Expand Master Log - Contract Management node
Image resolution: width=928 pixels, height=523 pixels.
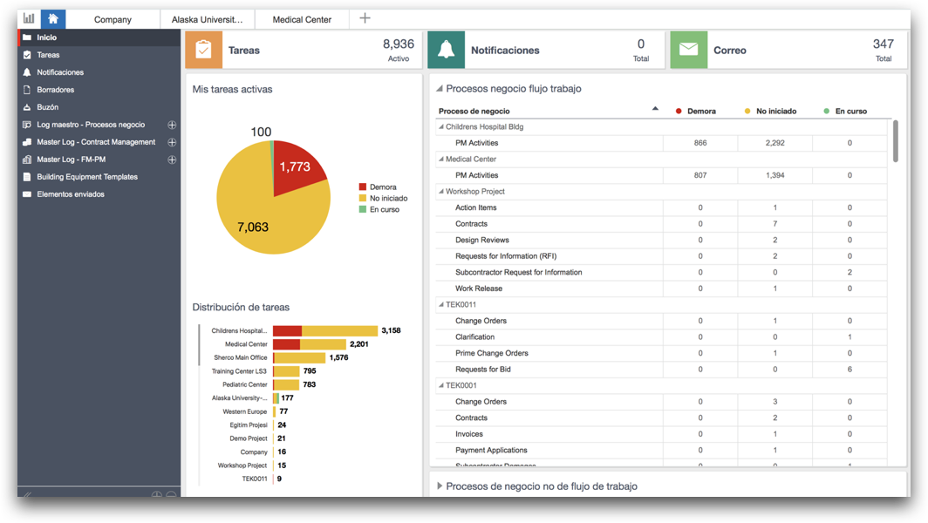tap(172, 142)
